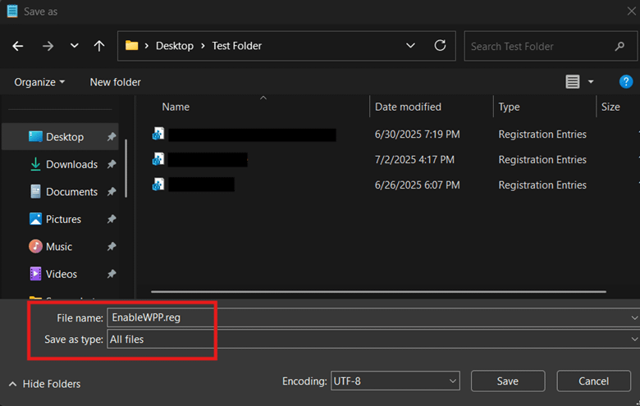The width and height of the screenshot is (640, 406).
Task: Expand the address bar history dropdown
Action: click(x=411, y=46)
